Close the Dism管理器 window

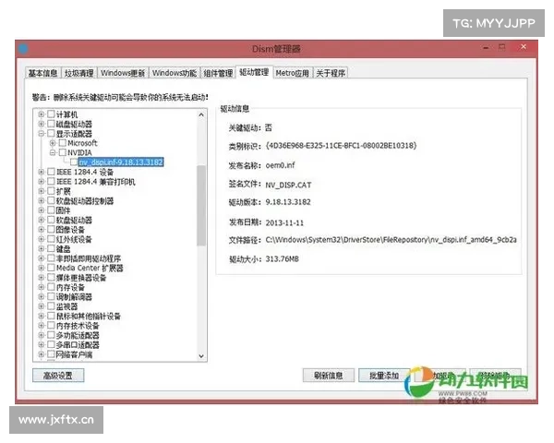(524, 47)
